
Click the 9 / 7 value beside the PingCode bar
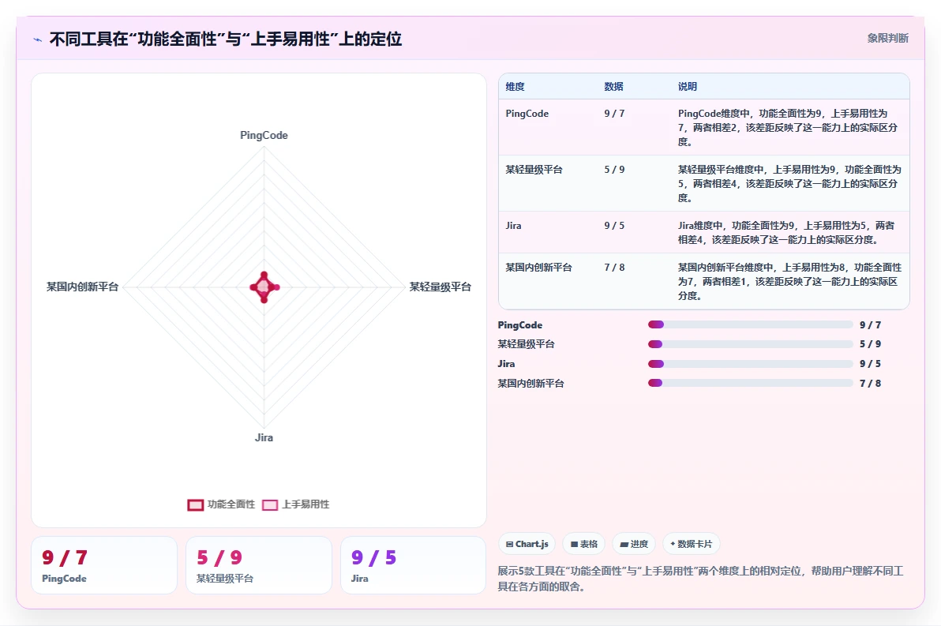870,324
